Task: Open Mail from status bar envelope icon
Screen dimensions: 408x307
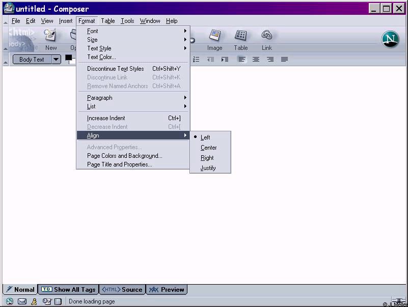Action: (x=22, y=301)
